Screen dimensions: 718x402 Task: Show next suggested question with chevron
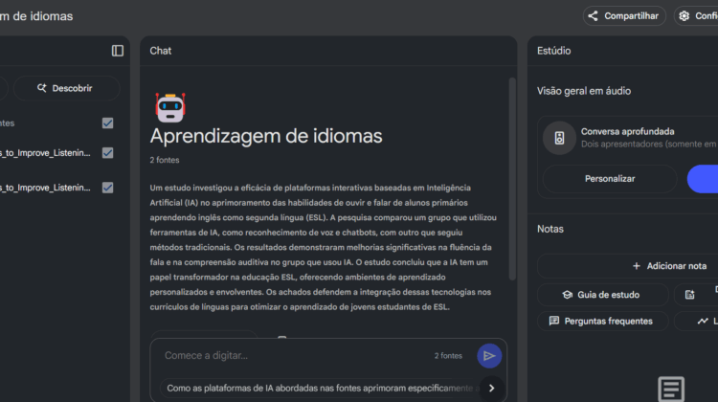(491, 388)
